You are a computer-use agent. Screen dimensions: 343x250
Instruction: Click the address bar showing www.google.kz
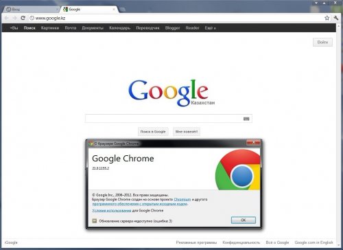coord(176,18)
